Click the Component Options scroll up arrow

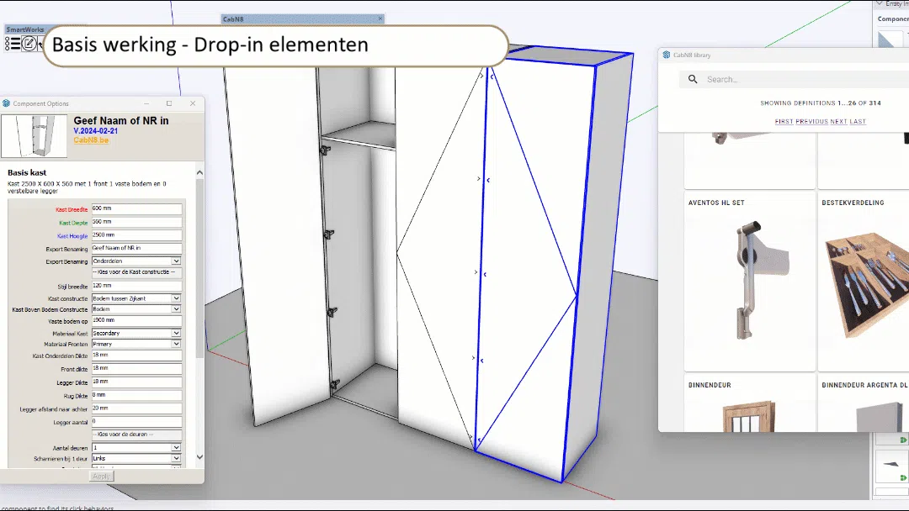(199, 172)
